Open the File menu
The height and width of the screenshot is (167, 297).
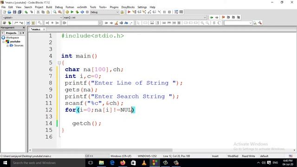[3, 7]
